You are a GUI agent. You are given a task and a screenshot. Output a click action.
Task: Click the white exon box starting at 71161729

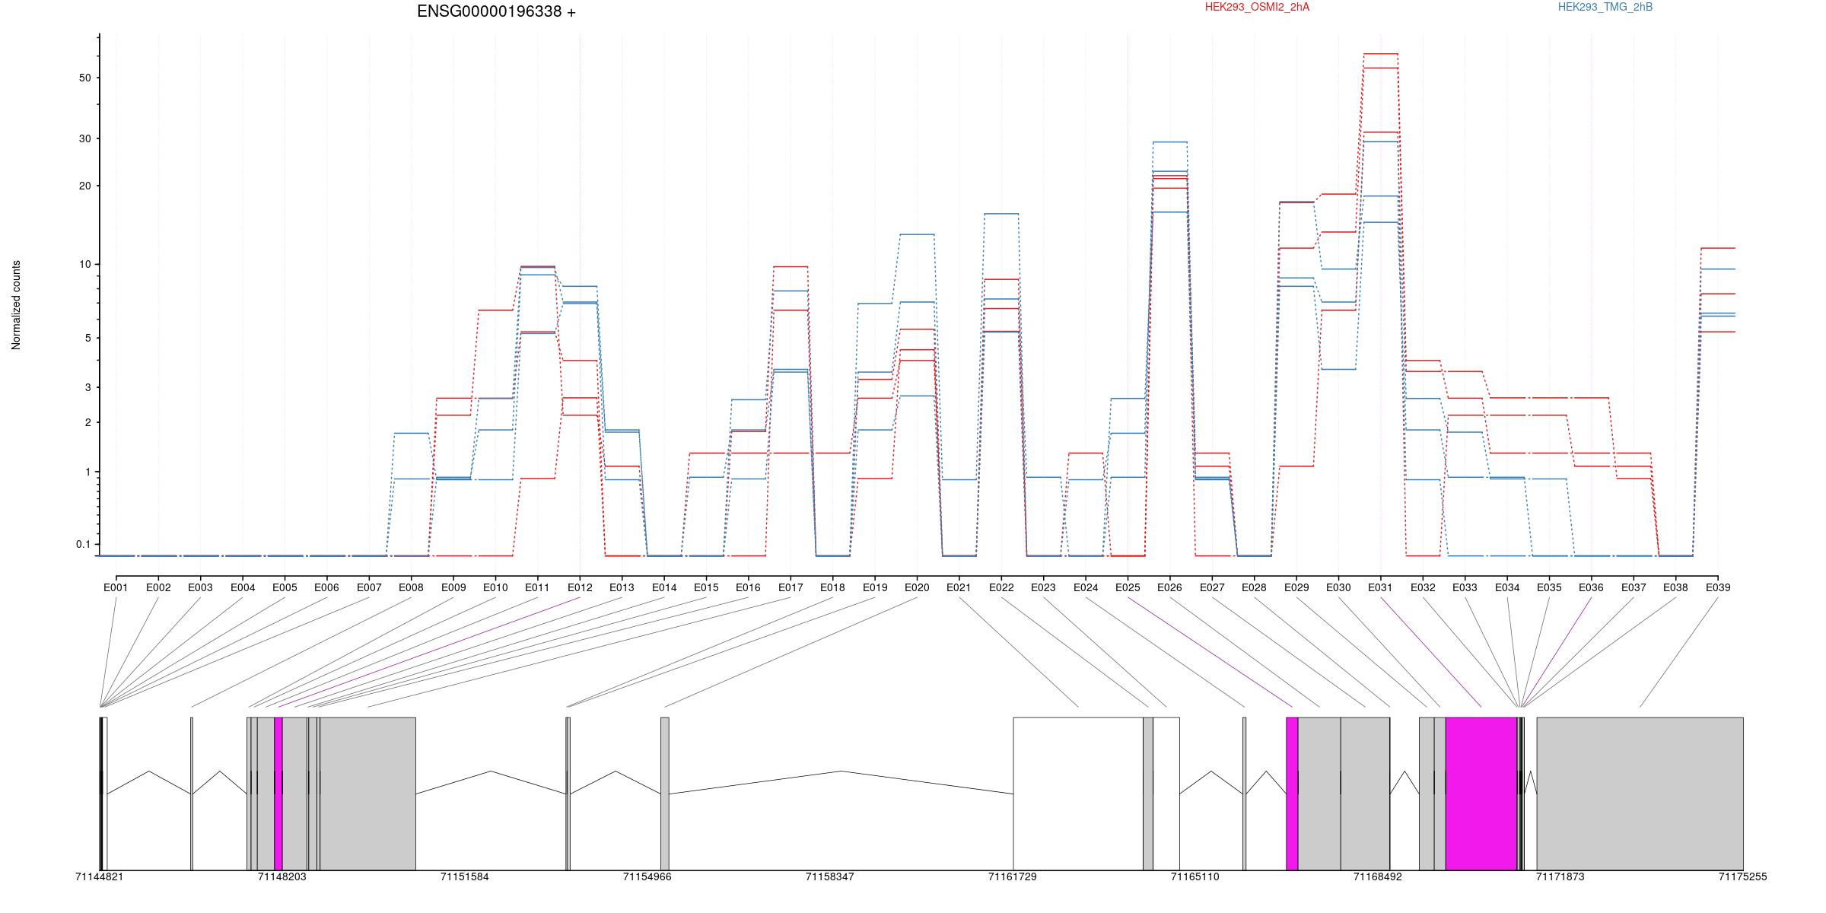tap(1078, 794)
